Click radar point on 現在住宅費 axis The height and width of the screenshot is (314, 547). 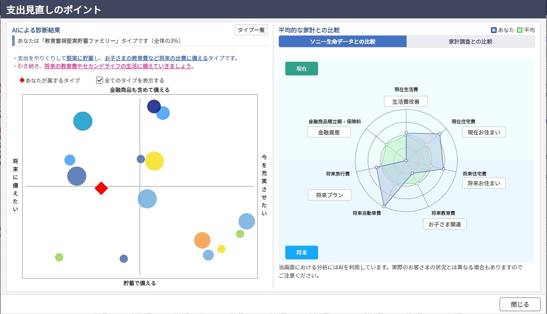tap(440, 134)
